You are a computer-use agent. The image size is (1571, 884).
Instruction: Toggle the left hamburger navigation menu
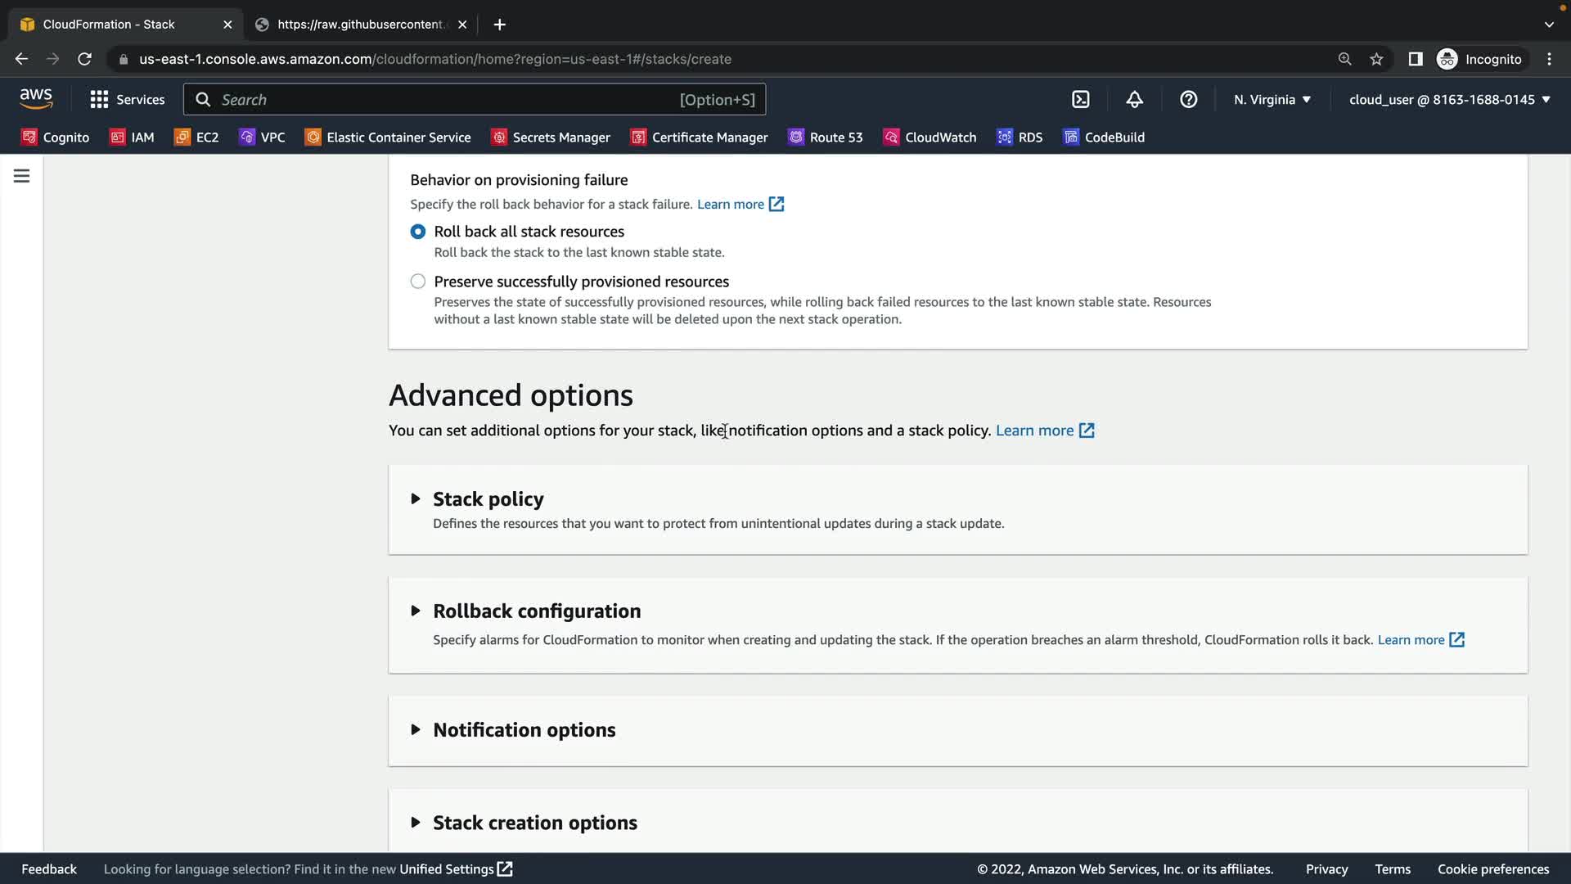pyautogui.click(x=22, y=176)
